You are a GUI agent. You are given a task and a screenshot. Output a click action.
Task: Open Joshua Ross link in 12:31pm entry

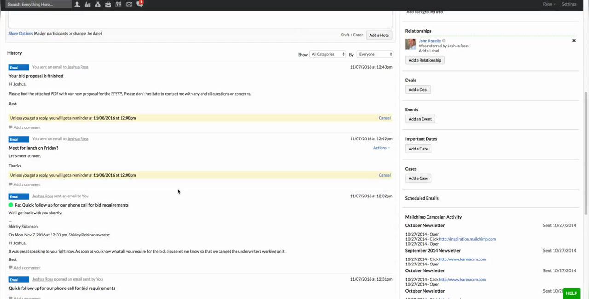[42, 279]
